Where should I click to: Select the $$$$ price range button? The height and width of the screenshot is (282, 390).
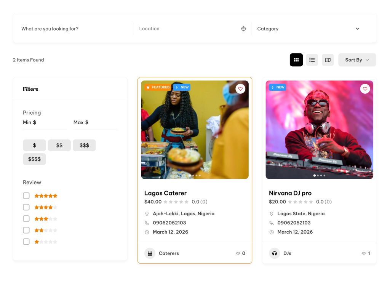(x=34, y=159)
